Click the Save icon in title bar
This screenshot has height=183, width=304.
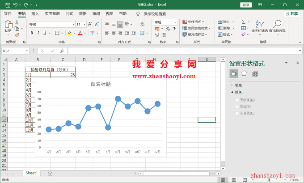click(8, 5)
